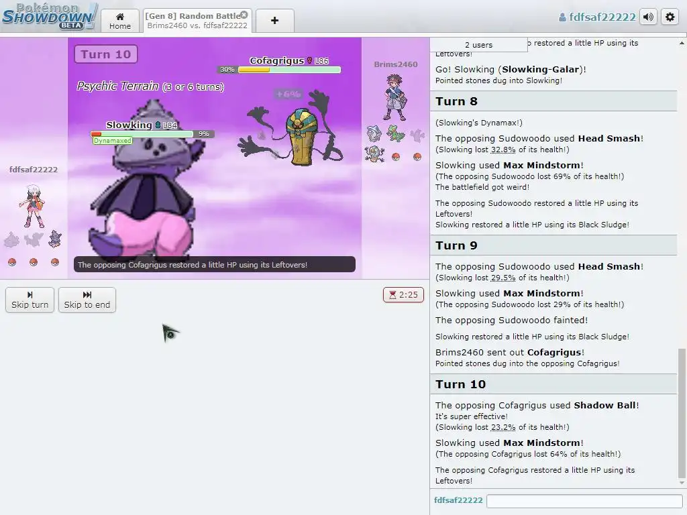Click the rightmost Poké Ball under fdfsaf22222
The height and width of the screenshot is (515, 687).
click(x=55, y=262)
